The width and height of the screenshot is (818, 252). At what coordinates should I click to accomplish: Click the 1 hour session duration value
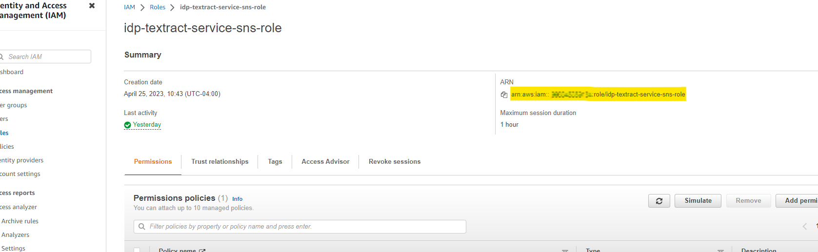point(509,125)
